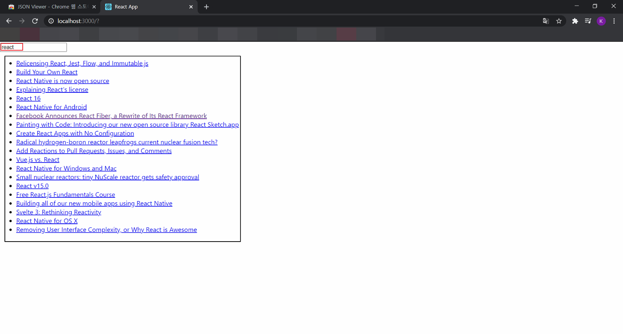Image resolution: width=623 pixels, height=334 pixels.
Task: Close the React App tab
Action: pos(191,7)
